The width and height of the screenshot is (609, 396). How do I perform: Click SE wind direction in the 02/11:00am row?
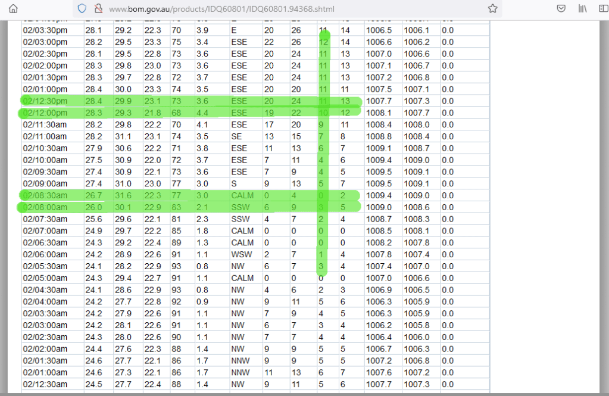click(236, 136)
